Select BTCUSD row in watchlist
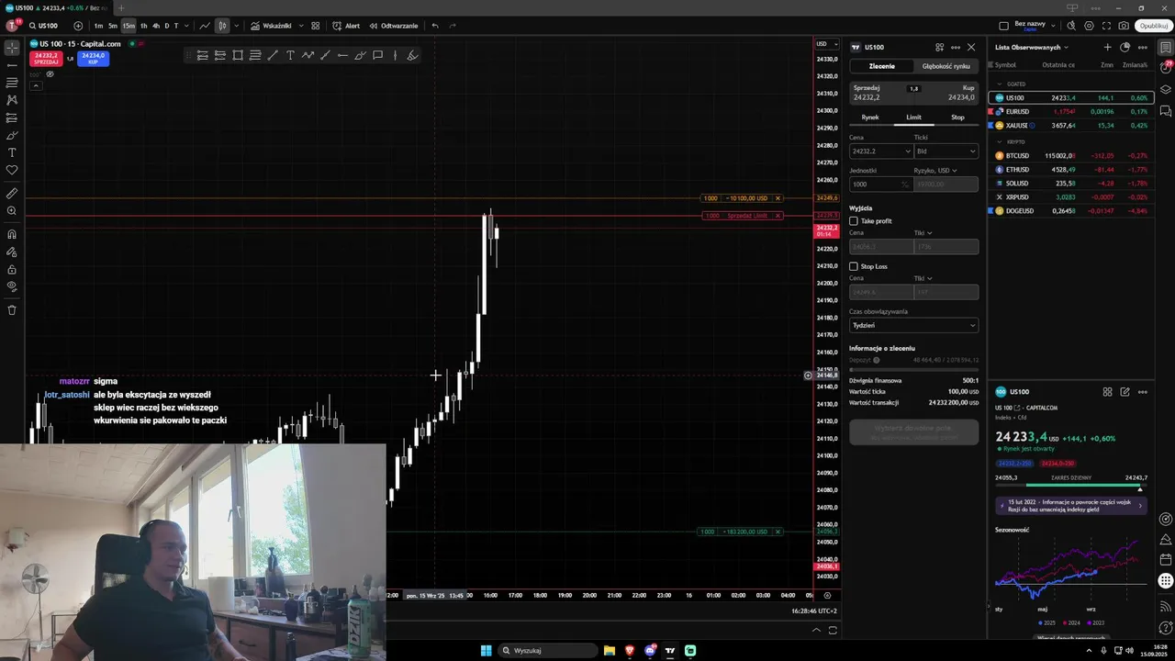1175x661 pixels. click(x=1071, y=156)
